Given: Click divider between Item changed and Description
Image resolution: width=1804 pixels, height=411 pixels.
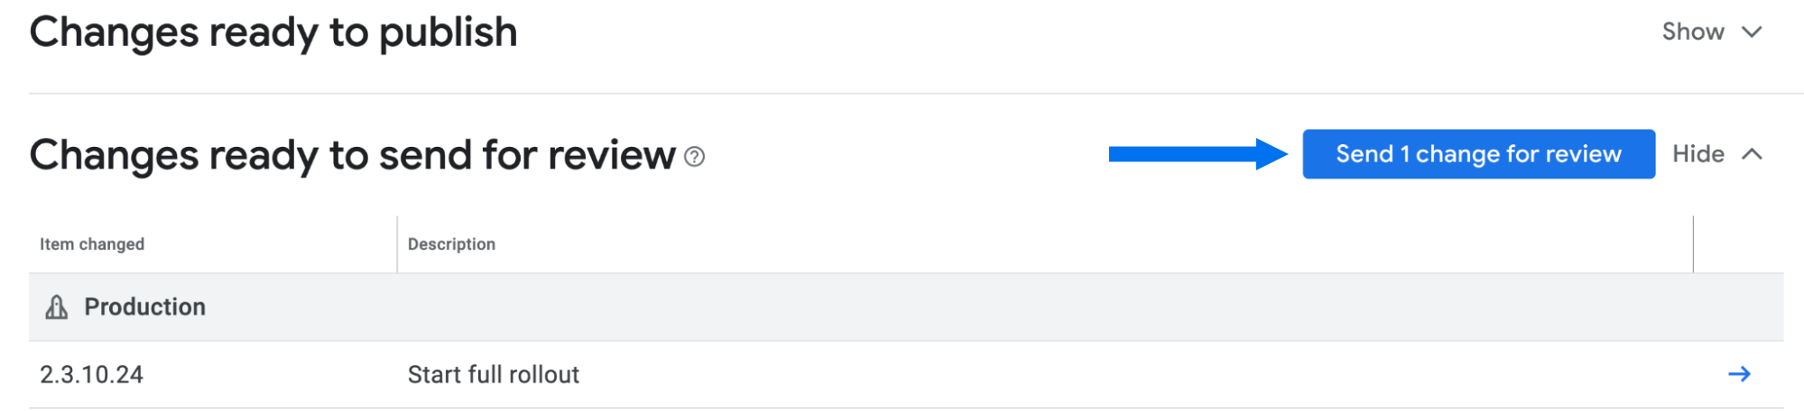Looking at the screenshot, I should click(397, 244).
